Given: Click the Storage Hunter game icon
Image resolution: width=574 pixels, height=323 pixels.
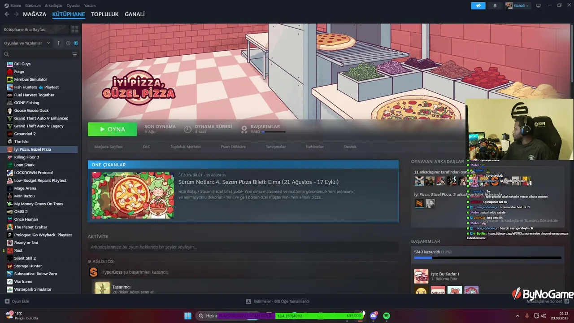Looking at the screenshot, I should [x=10, y=266].
